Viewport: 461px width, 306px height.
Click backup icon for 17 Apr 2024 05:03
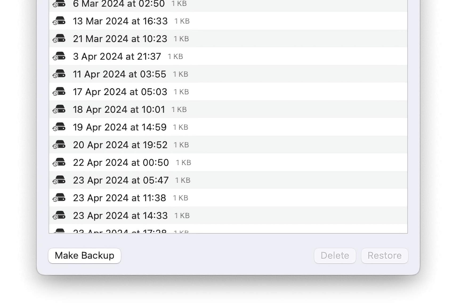pos(59,92)
